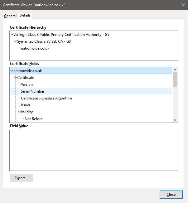Select the Details tab
This screenshot has height=203, width=188.
[25, 15]
